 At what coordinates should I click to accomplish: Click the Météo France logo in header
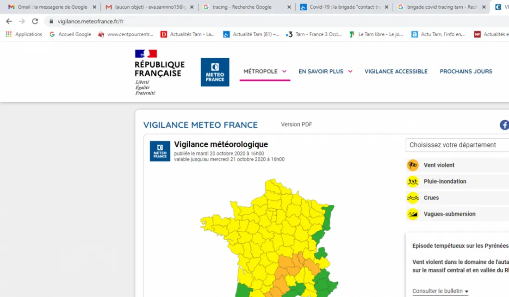pos(215,72)
